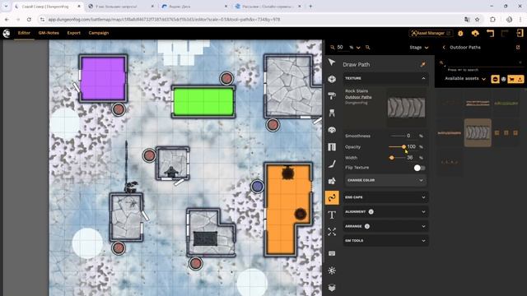This screenshot has width=527, height=296.
Task: Click the shopping cart filter icon
Action: coord(511,79)
